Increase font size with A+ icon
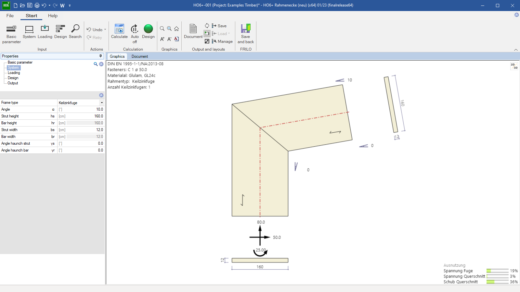This screenshot has height=292, width=520. [162, 39]
